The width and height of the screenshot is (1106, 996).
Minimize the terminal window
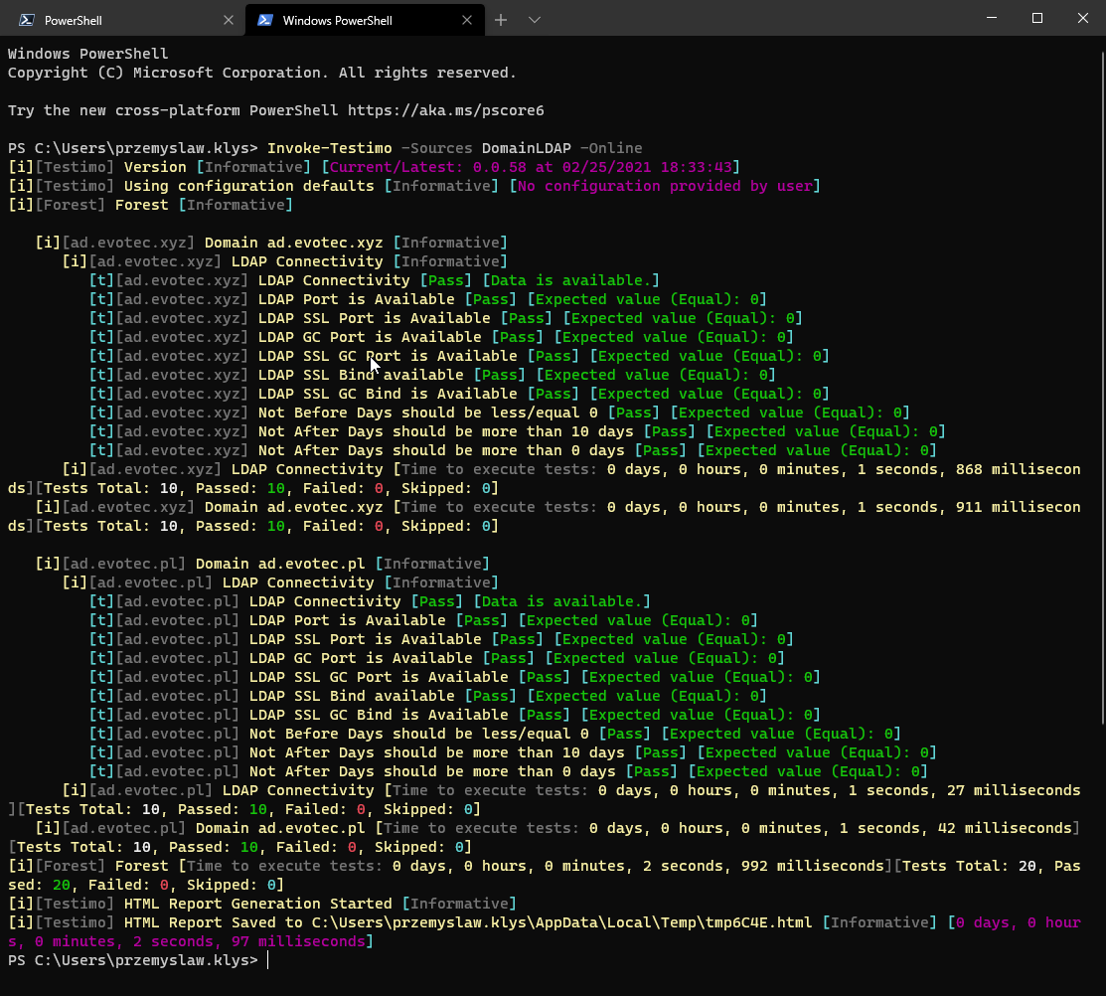pos(991,18)
